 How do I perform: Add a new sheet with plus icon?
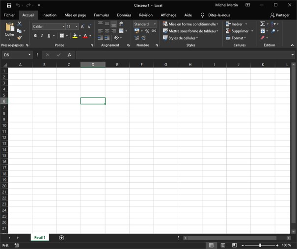coord(61,238)
